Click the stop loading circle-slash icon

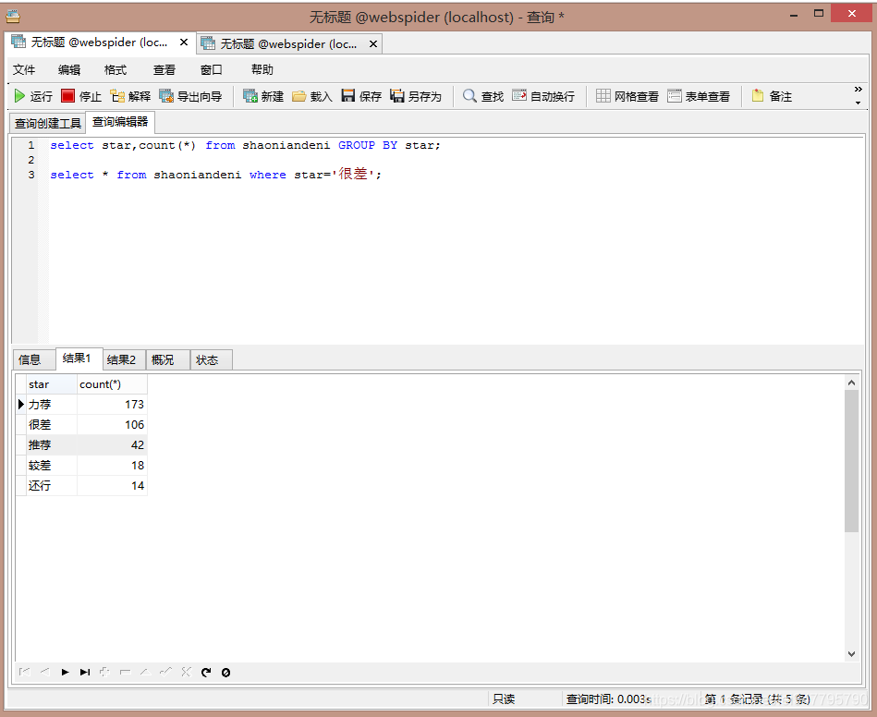(226, 672)
